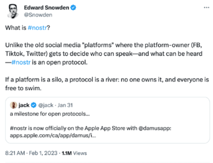Click the verified badge next to jack

(33, 105)
